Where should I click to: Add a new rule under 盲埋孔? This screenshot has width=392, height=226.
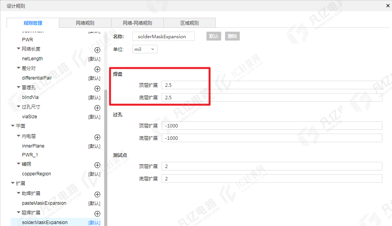pos(97,88)
